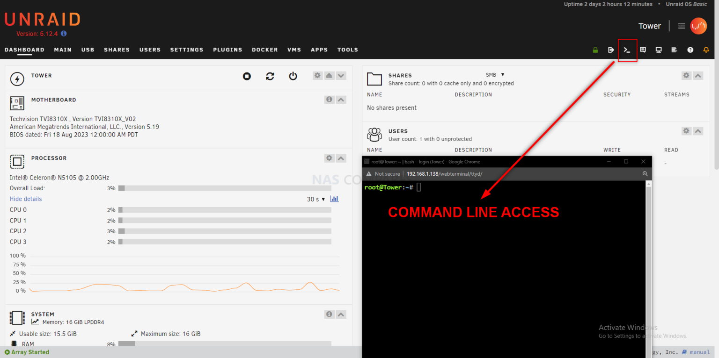Viewport: 719px width, 358px height.
Task: Click the Usable size: 15.5 GiB text
Action: tap(48, 334)
